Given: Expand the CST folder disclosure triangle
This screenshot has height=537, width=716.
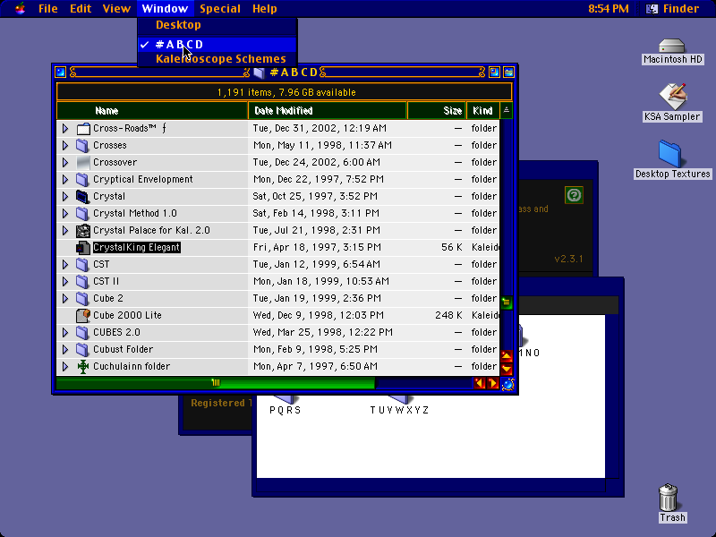Looking at the screenshot, I should coord(65,264).
